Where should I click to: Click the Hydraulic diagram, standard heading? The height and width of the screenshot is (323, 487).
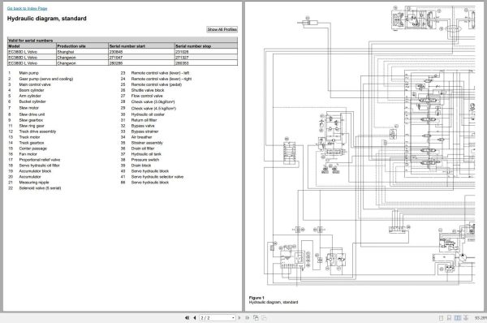[47, 19]
